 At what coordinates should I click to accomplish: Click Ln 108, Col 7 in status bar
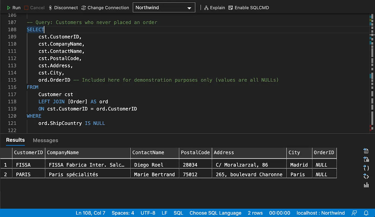coord(91,213)
